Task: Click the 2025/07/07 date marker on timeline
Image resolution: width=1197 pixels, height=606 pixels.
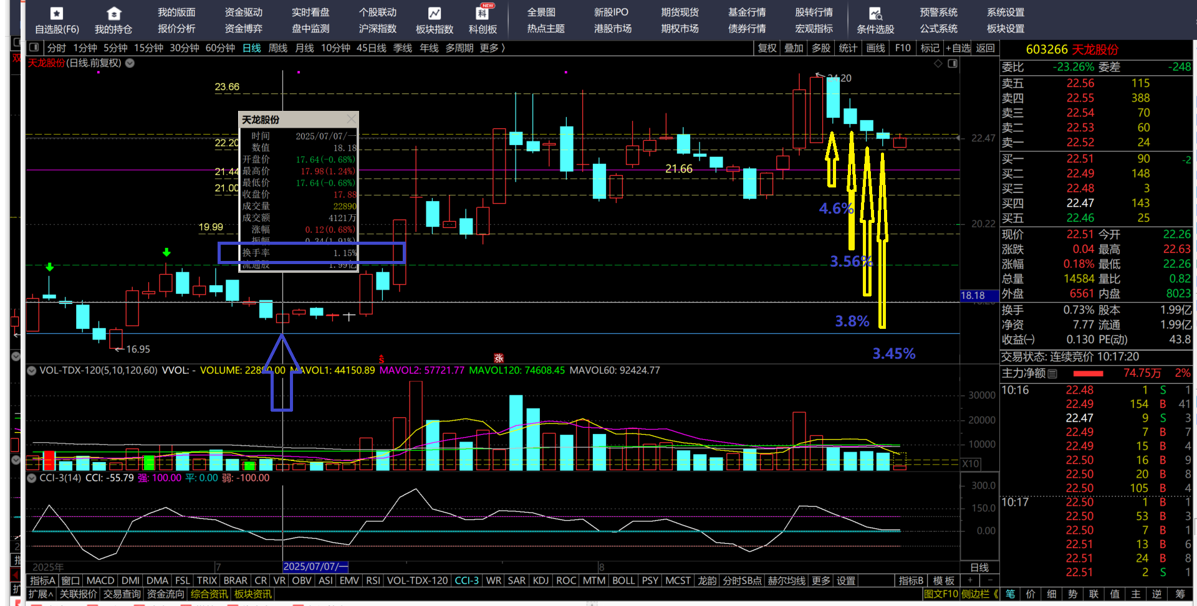Action: (x=315, y=567)
